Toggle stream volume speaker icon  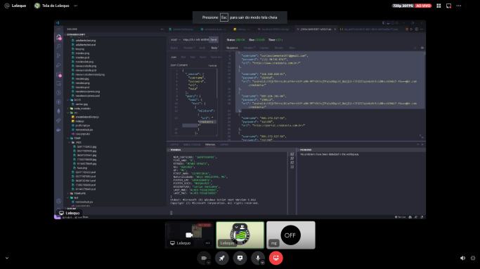(462, 258)
